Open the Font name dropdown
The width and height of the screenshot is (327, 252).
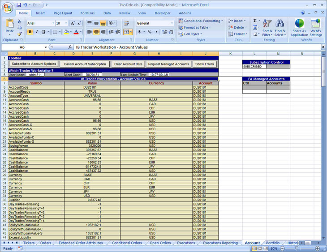point(53,23)
